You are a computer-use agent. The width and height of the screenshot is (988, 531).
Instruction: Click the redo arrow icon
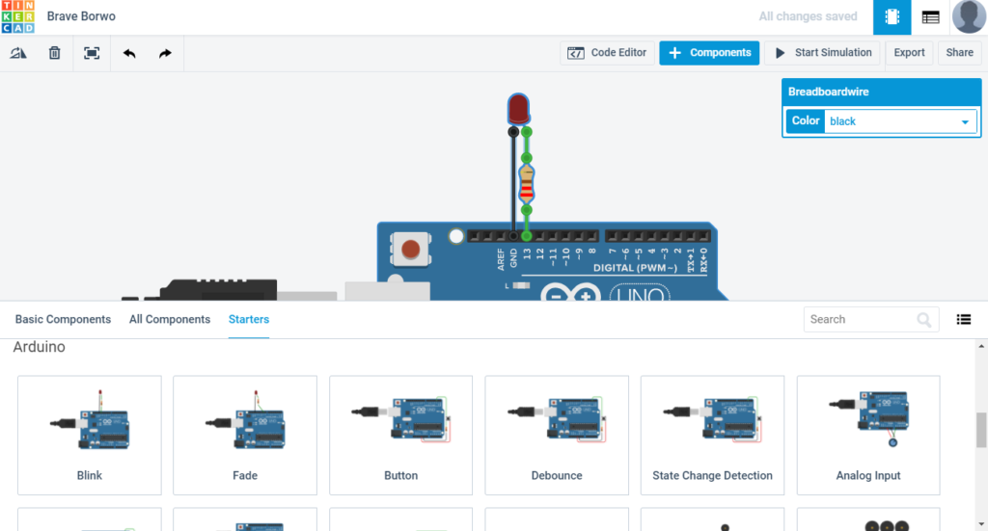coord(165,53)
